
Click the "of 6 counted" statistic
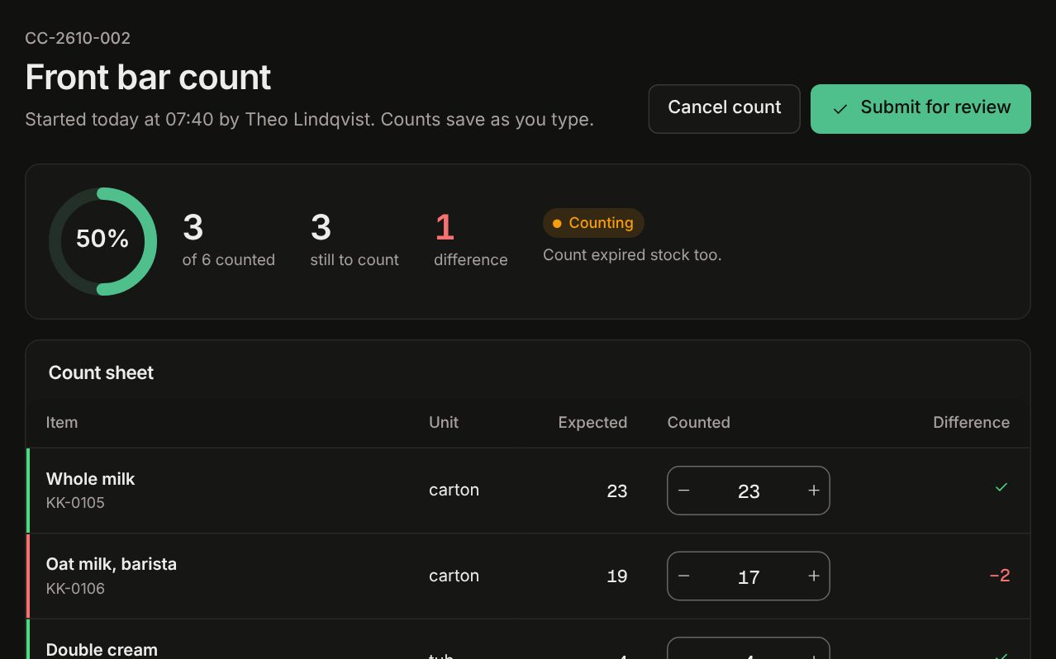[229, 240]
